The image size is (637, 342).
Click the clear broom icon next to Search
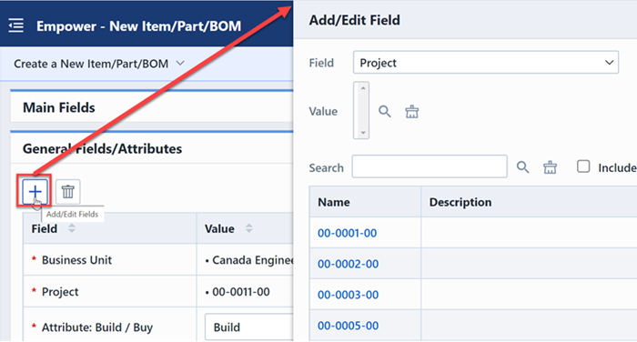pyautogui.click(x=550, y=167)
